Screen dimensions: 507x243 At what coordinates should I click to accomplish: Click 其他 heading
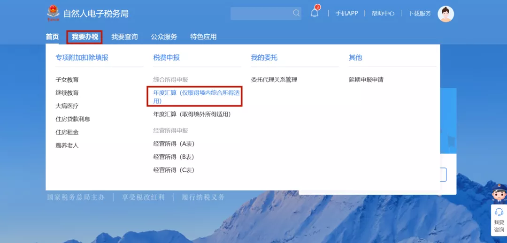point(355,58)
